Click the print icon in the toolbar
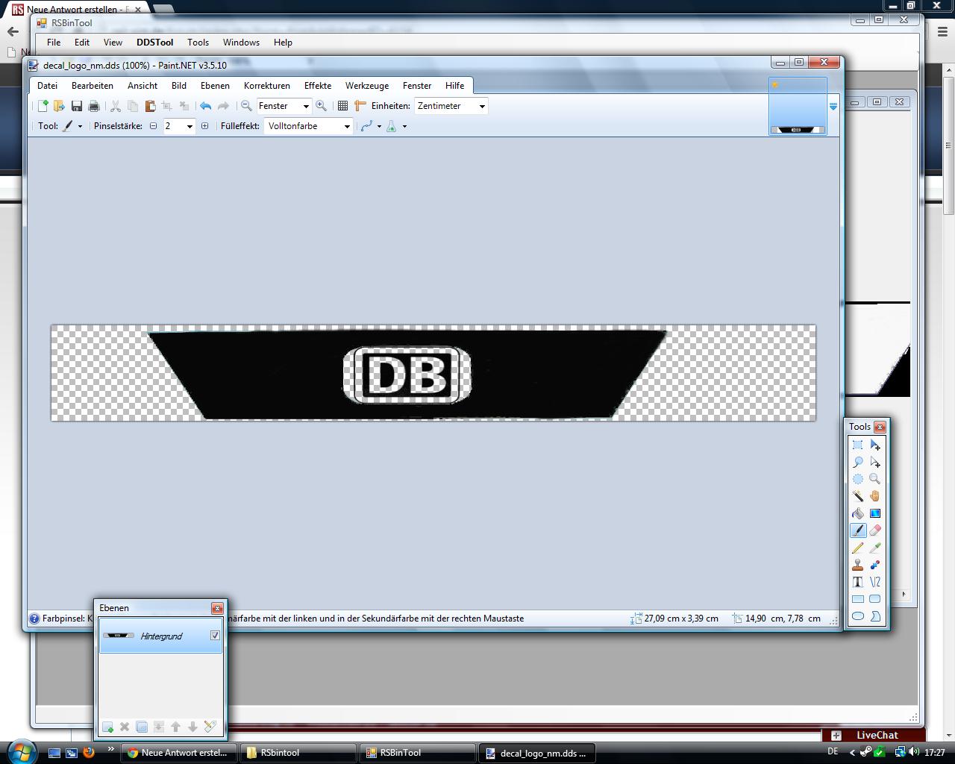Screen dimensions: 955x764 (94, 106)
